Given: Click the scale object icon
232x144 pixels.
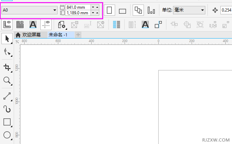Looking at the screenshot, I should click(x=226, y=25).
